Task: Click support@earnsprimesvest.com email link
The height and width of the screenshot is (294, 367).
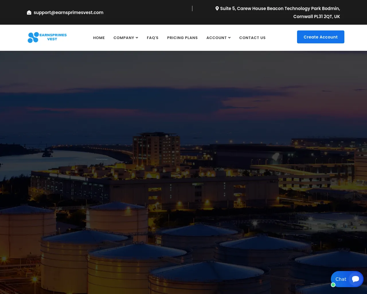Action: click(x=69, y=13)
